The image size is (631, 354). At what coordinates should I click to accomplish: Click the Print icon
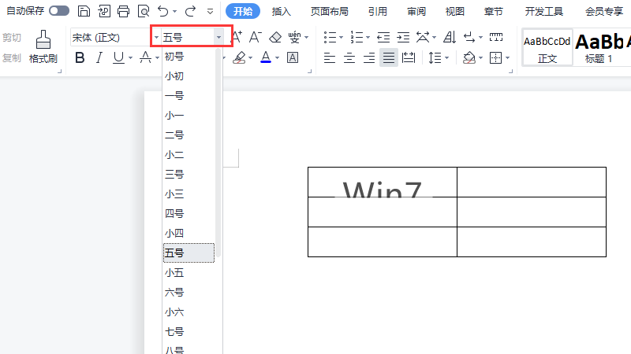(123, 11)
